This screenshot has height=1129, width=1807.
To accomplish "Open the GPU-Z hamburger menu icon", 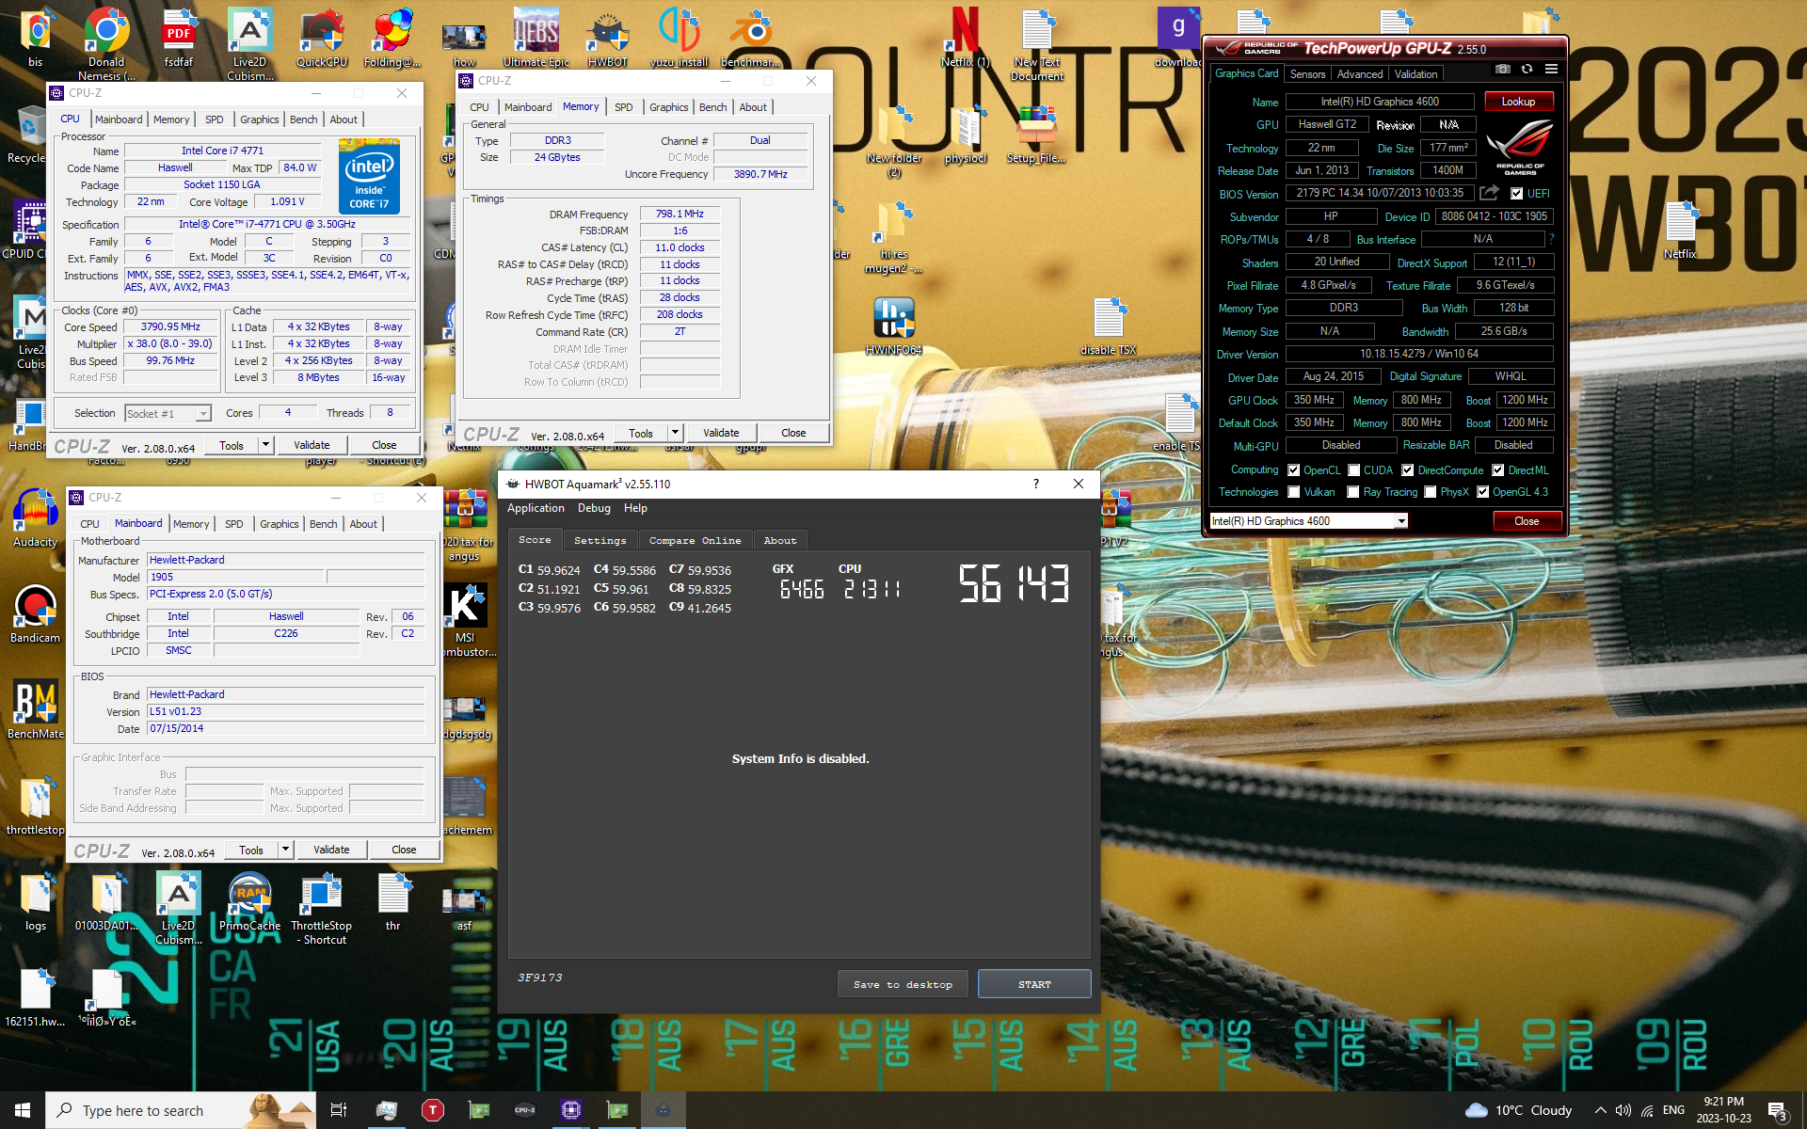I will click(x=1551, y=69).
